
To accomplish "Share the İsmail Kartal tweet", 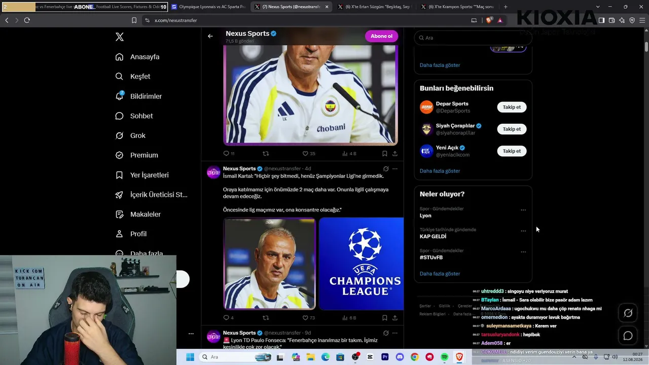I will pos(395,318).
